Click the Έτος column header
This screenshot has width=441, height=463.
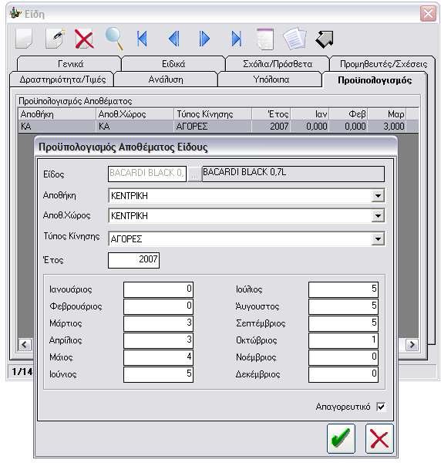[271, 114]
